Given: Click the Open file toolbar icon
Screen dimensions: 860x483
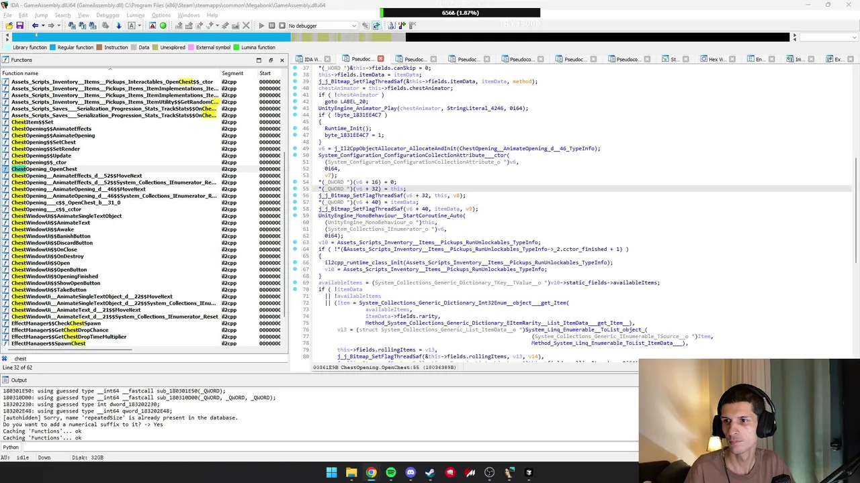Looking at the screenshot, I should click(9, 25).
